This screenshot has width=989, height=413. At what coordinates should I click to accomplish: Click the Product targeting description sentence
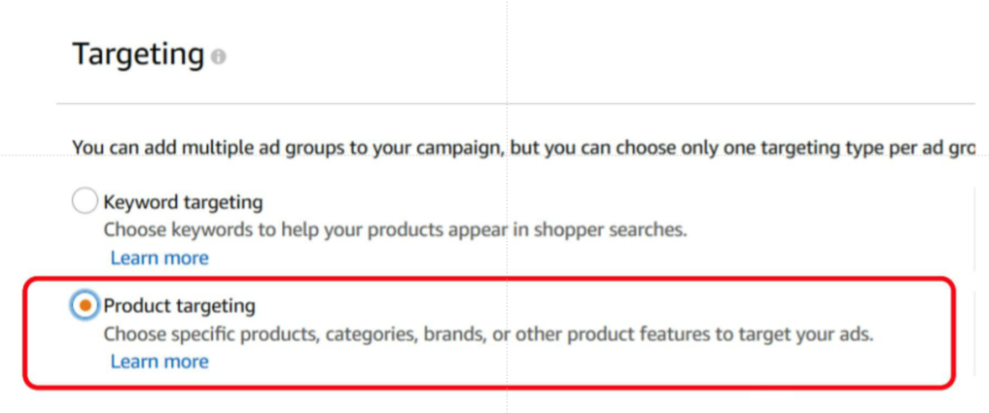pos(489,333)
